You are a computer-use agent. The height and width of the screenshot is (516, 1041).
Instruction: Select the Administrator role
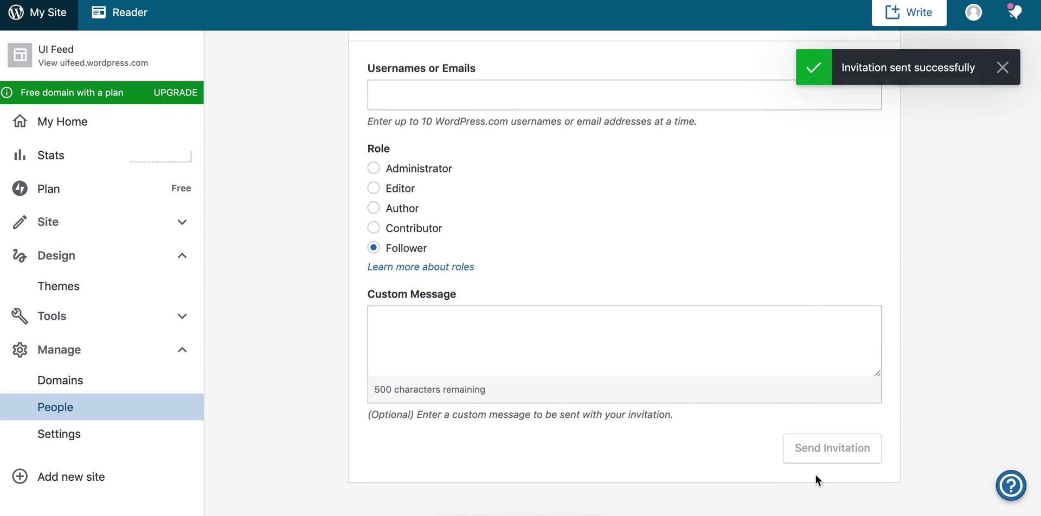(374, 167)
